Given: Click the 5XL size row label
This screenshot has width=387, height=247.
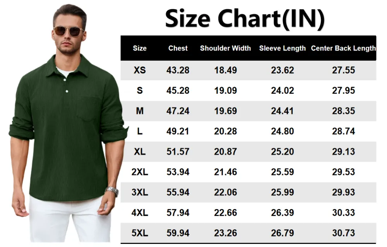Looking at the screenshot, I should pos(140,233).
